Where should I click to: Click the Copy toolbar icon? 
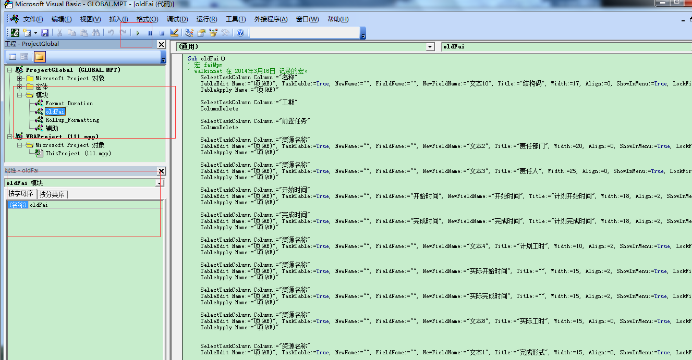click(72, 33)
